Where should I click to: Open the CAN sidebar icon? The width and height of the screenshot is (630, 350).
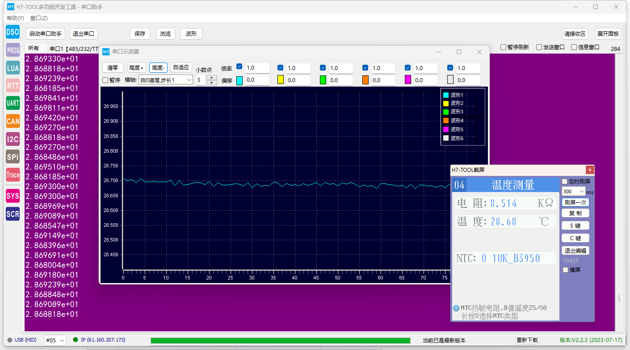click(x=13, y=121)
